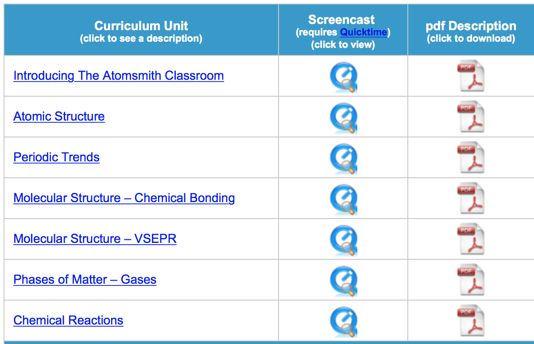Play the Atomic Structure QuickTime screencast
Image resolution: width=534 pixels, height=344 pixels.
click(x=343, y=119)
